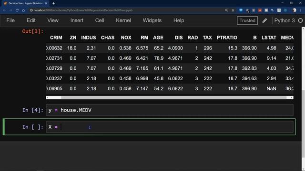
Task: Click the dataframe horizontal scrollbar thumb
Action: coord(173,98)
